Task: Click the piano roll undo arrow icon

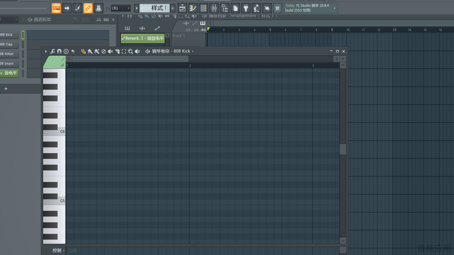Action: [x=73, y=51]
